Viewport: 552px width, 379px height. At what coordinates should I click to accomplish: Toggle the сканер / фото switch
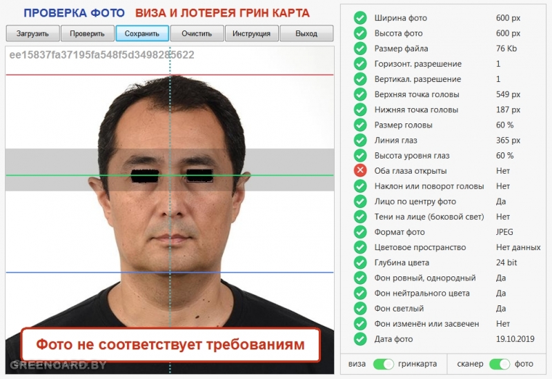click(500, 364)
